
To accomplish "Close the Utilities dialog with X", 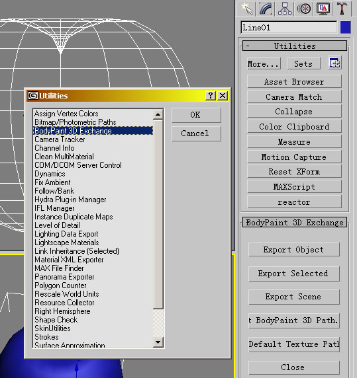I will coord(223,96).
